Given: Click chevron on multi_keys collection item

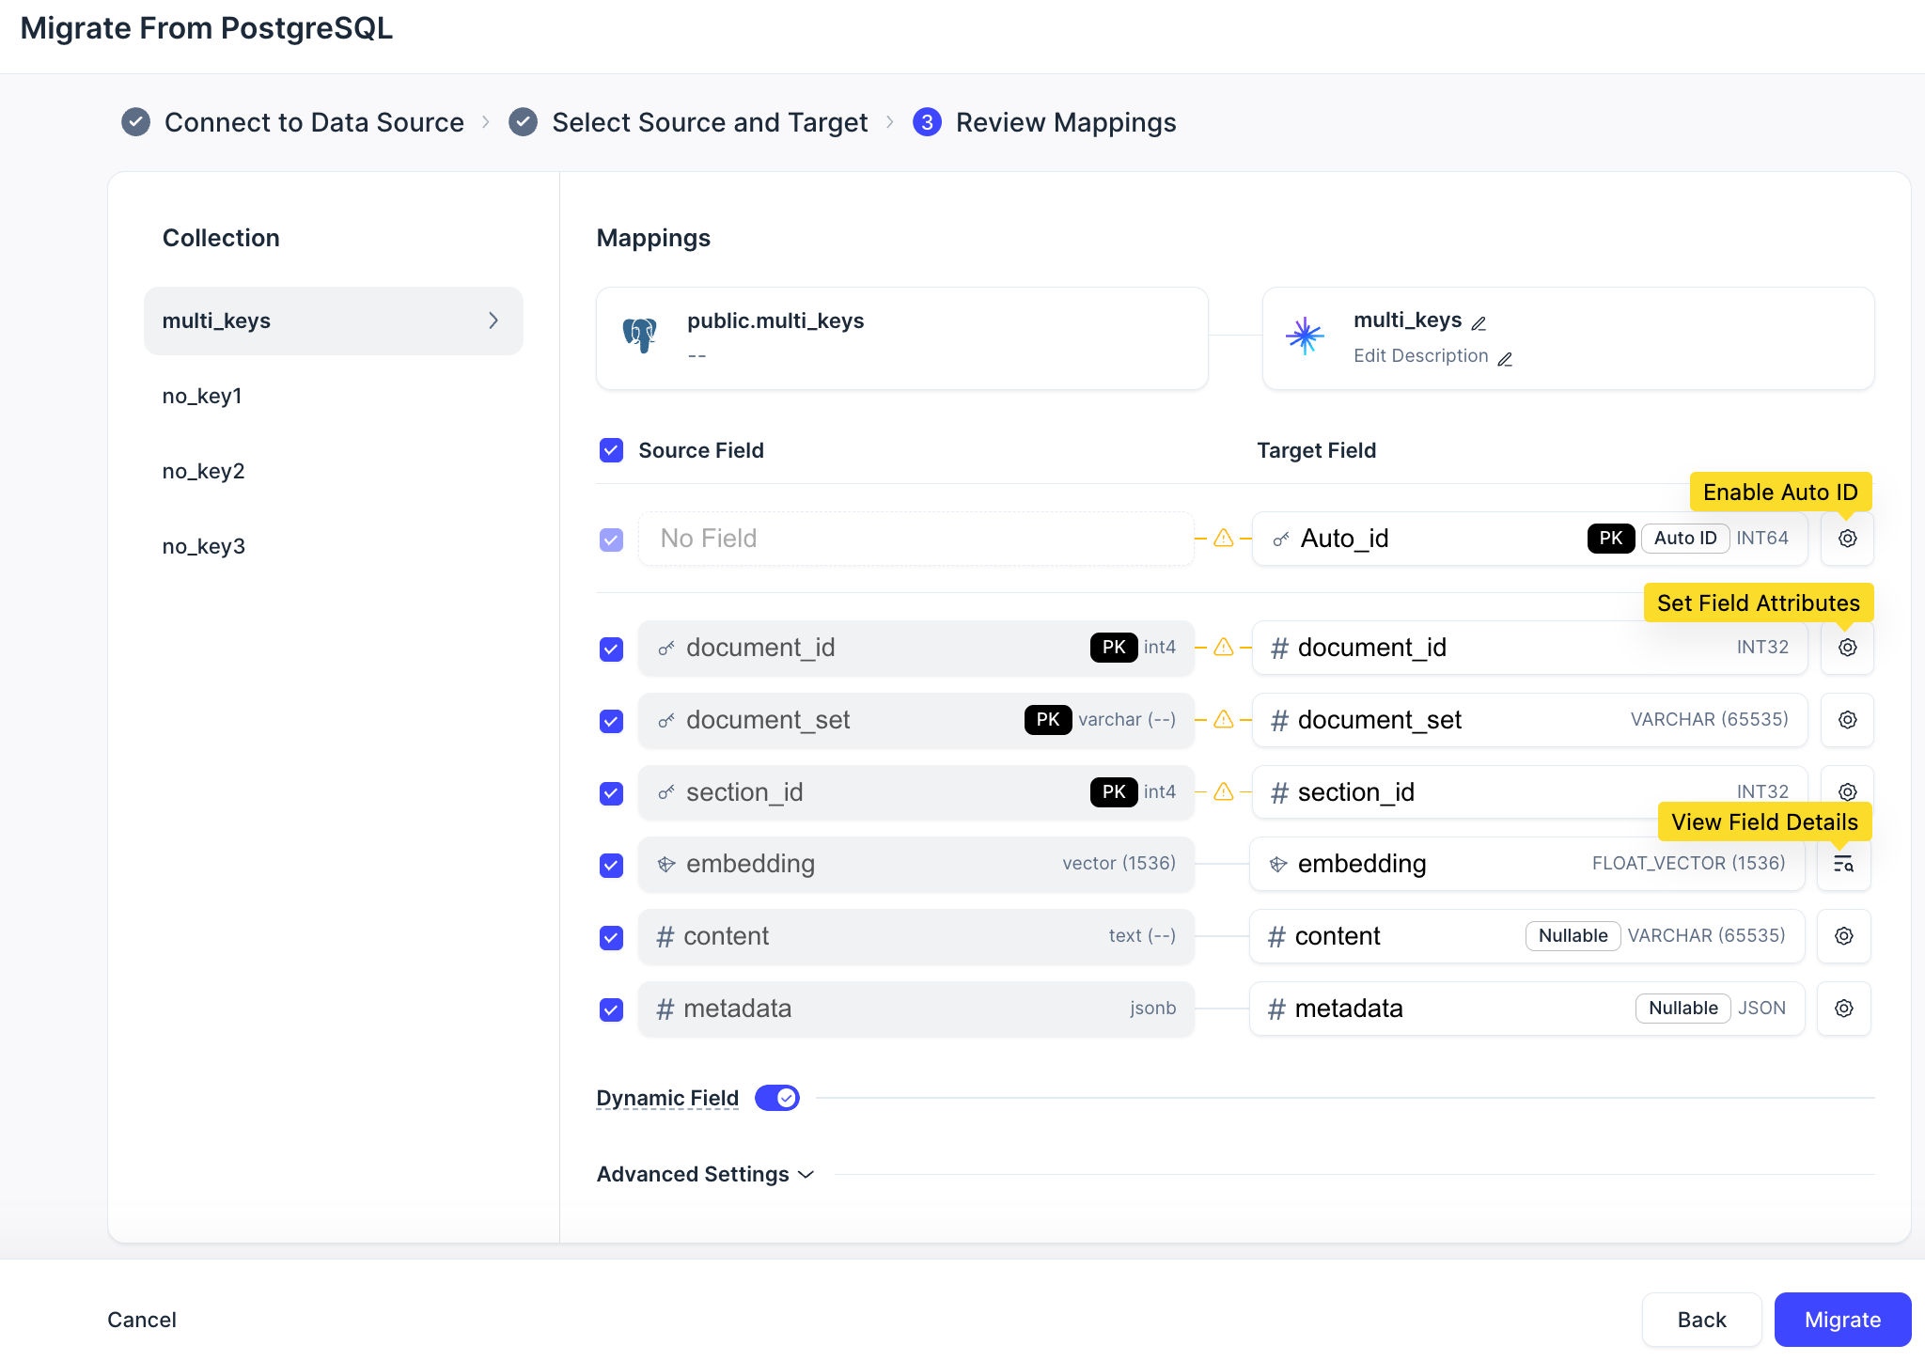Looking at the screenshot, I should point(493,321).
